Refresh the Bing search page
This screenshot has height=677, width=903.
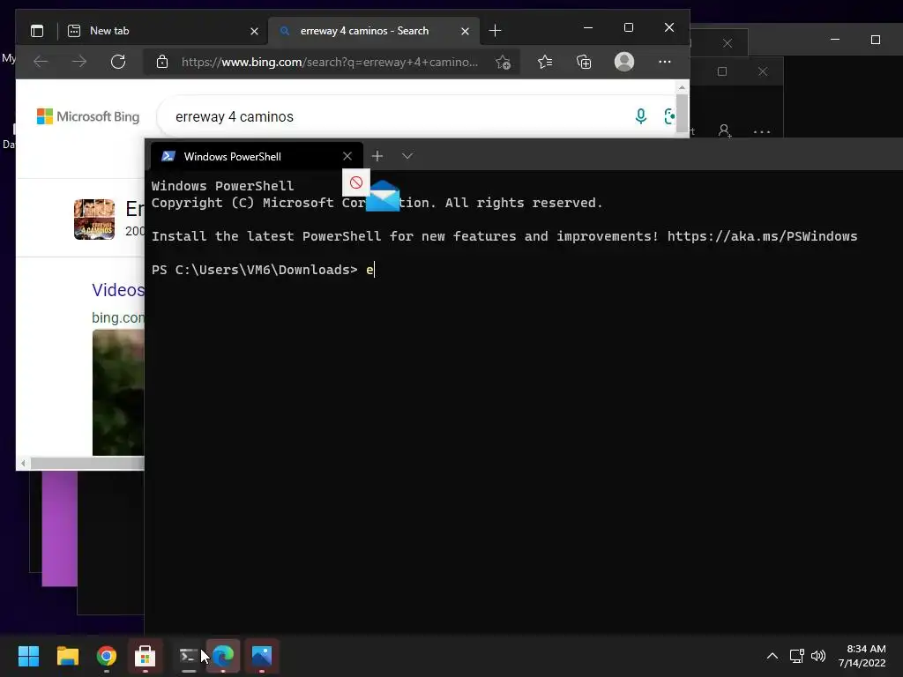[x=118, y=62]
